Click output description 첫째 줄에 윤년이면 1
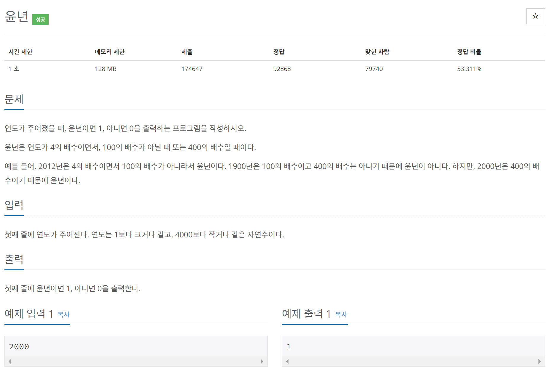 point(73,288)
